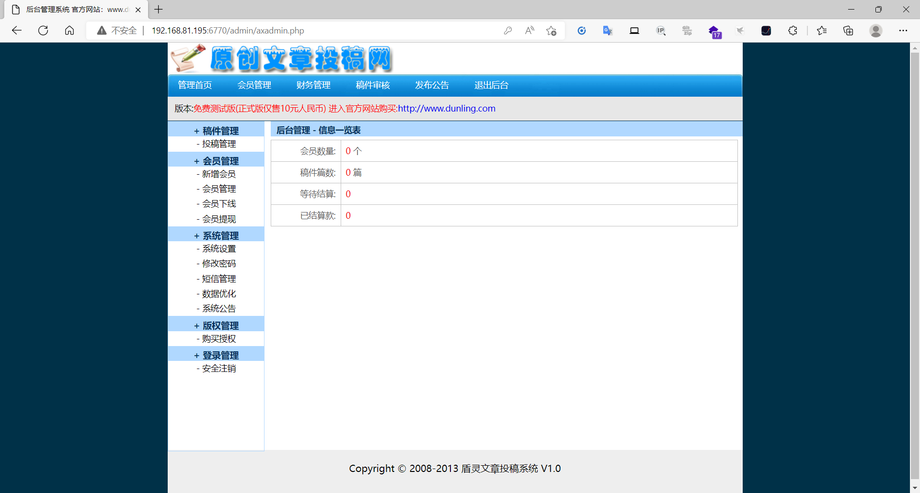
Task: Open 管理首页 in top navigation
Action: coord(195,85)
